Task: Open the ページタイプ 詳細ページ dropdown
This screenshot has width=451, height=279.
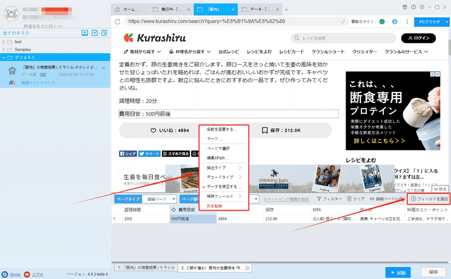Action: [x=161, y=199]
